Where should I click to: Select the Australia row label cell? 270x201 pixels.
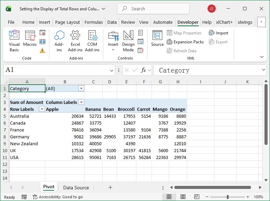(27, 116)
